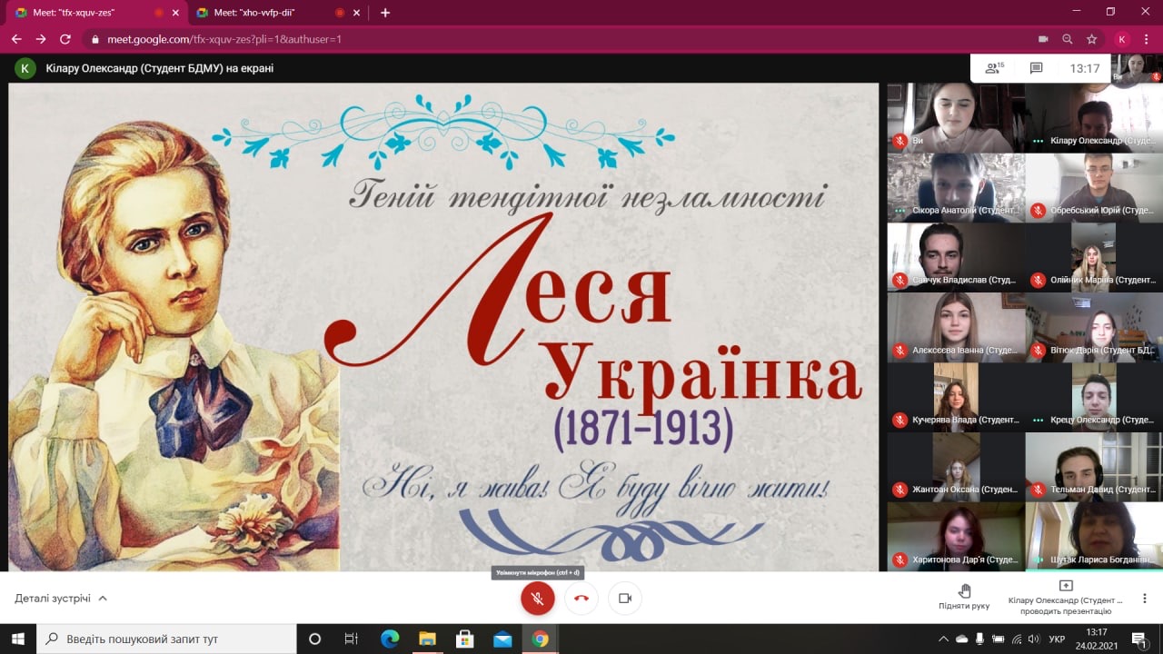
Task: Raise your hand (Підняти руку)
Action: [964, 597]
